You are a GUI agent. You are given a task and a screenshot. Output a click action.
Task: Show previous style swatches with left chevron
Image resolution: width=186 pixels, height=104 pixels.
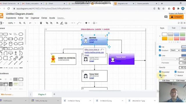160,36
